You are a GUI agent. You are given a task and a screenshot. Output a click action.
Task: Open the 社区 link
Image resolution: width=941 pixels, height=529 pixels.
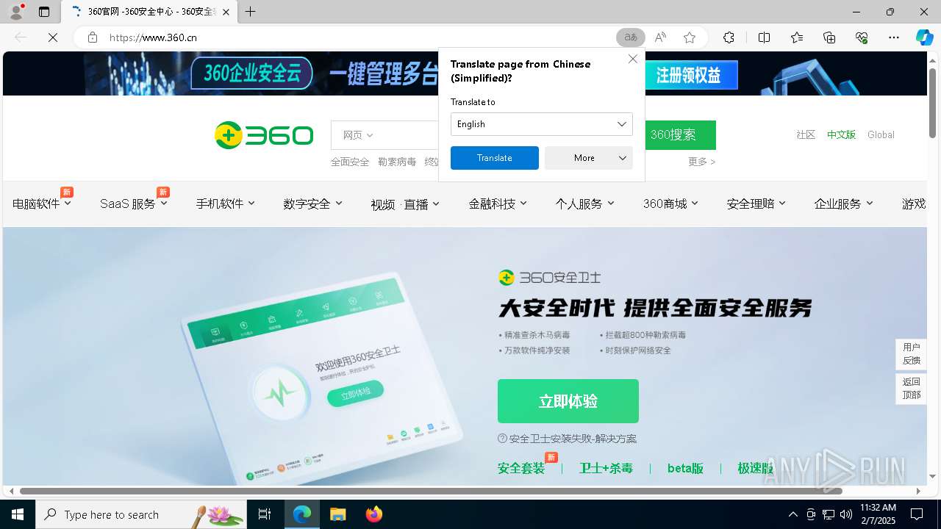tap(806, 135)
